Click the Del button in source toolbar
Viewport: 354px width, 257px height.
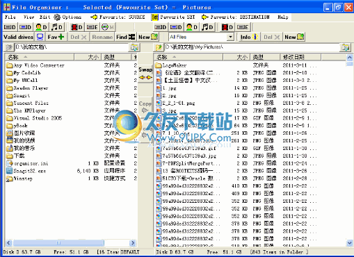79,37
